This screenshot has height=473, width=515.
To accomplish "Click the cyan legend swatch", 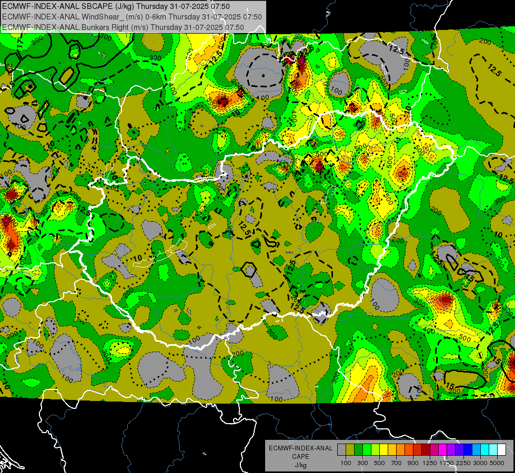I will point(485,449).
